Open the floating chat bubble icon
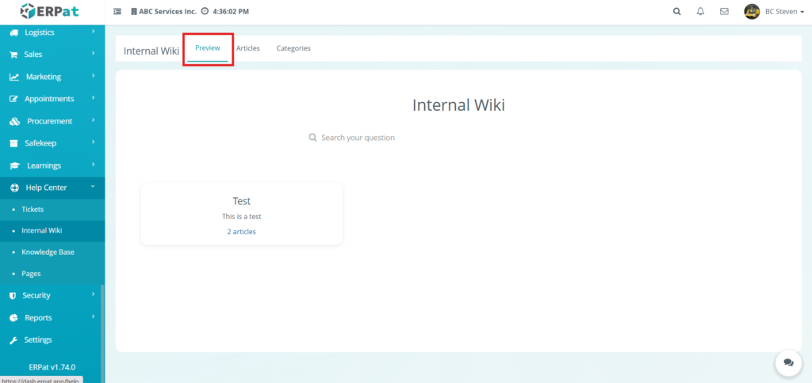 (788, 363)
